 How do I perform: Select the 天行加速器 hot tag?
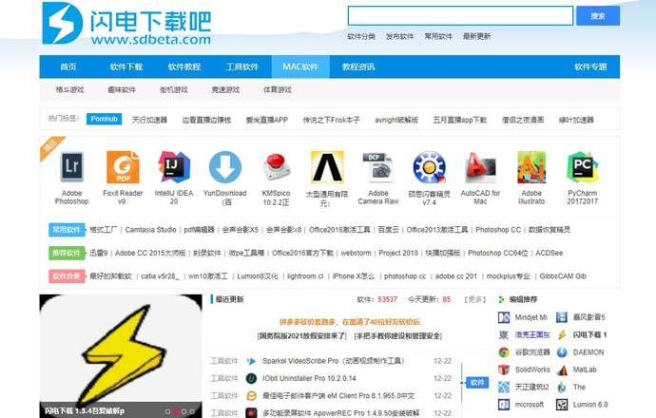tap(149, 120)
